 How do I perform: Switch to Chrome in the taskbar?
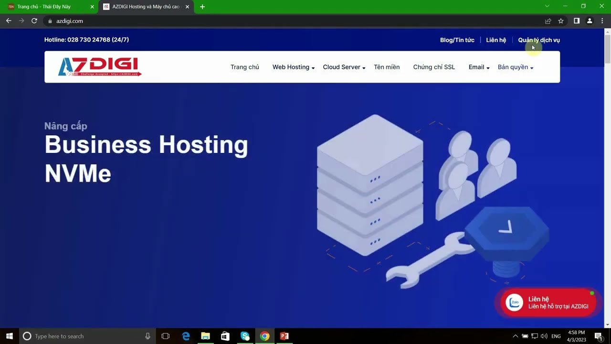[264, 336]
